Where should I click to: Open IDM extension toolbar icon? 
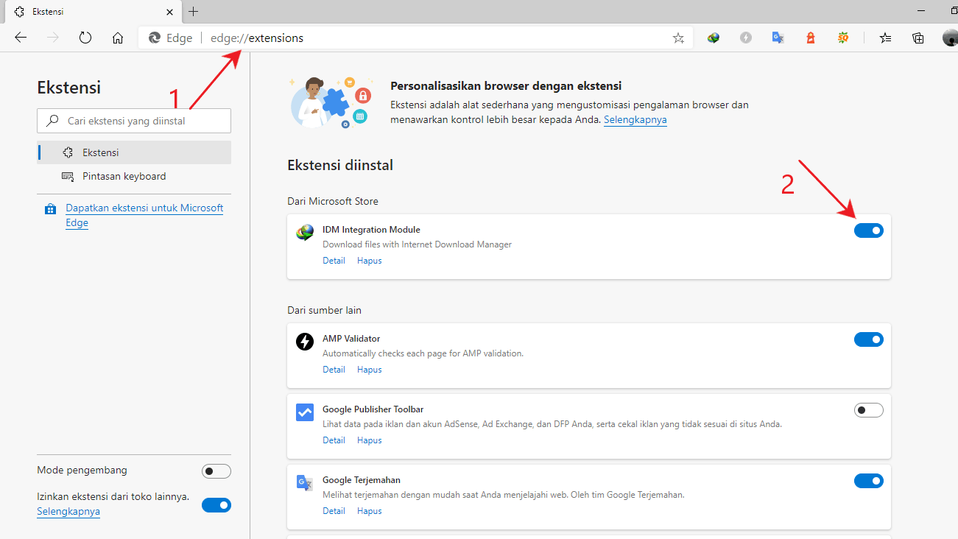(x=713, y=38)
